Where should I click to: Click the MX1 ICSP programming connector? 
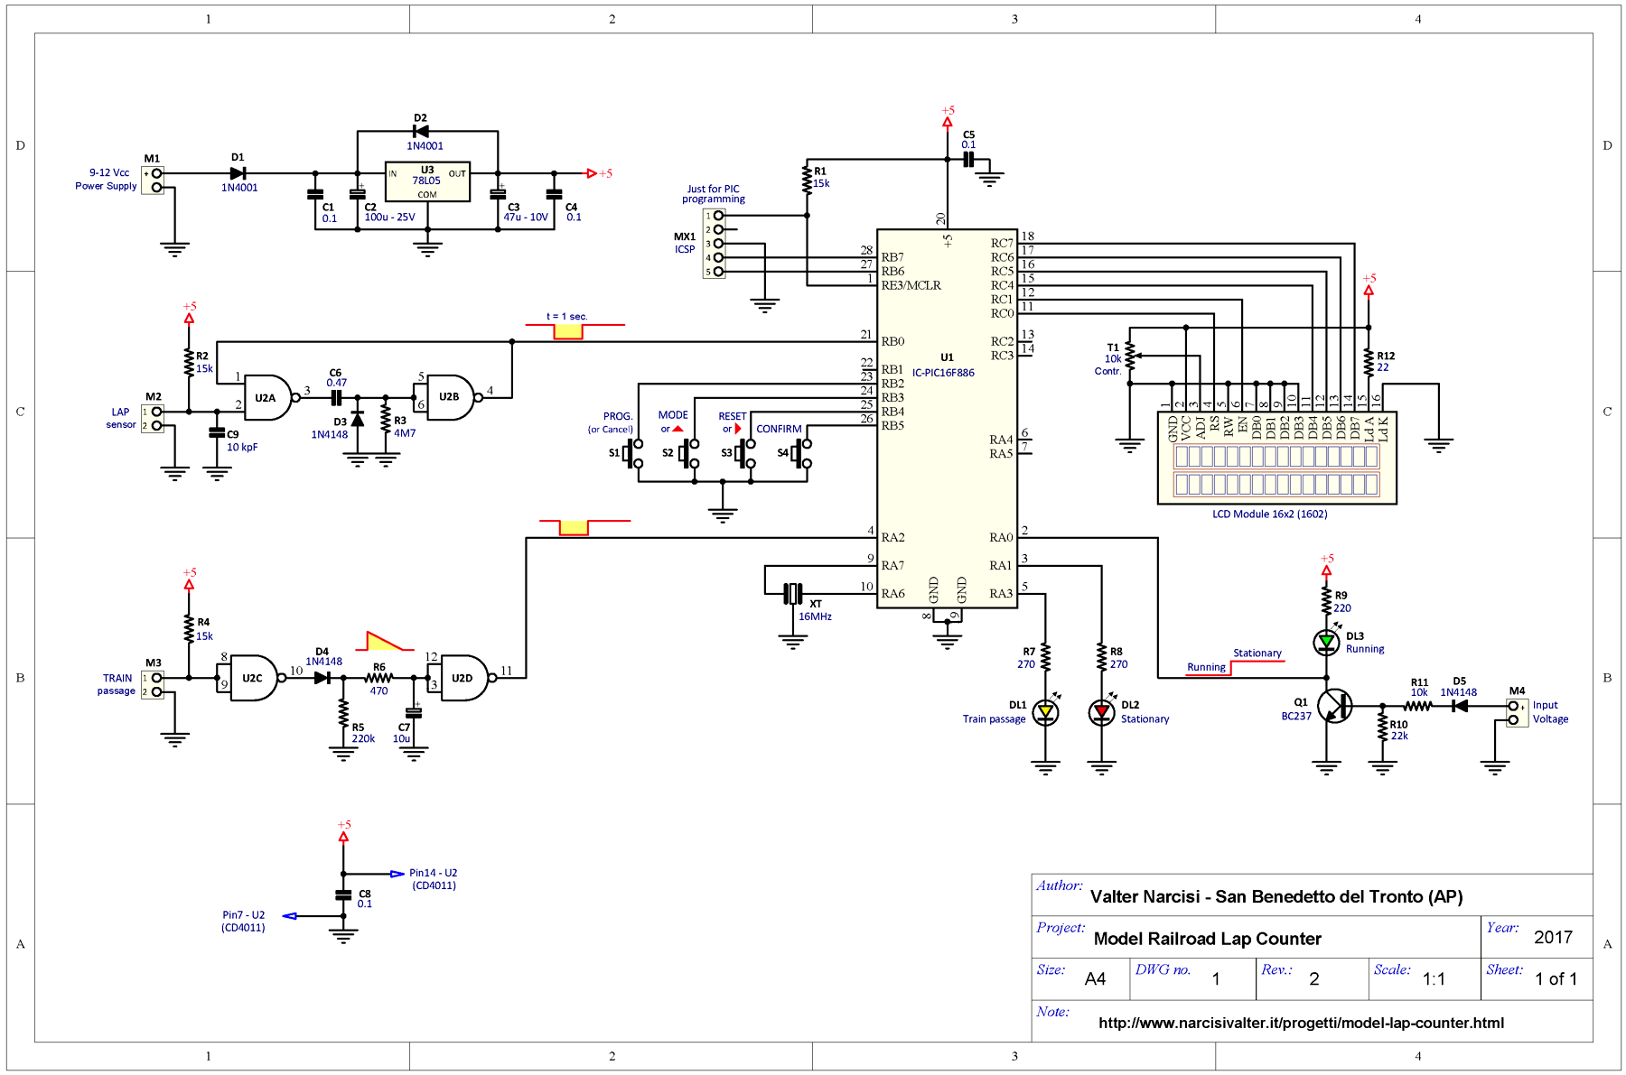point(714,244)
